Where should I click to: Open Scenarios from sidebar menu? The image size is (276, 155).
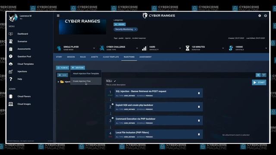click(x=22, y=41)
